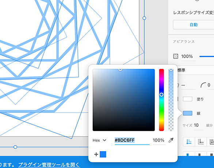The height and width of the screenshot is (168, 214).
Task: Click the 線分 dash label
Action: [x=209, y=125]
